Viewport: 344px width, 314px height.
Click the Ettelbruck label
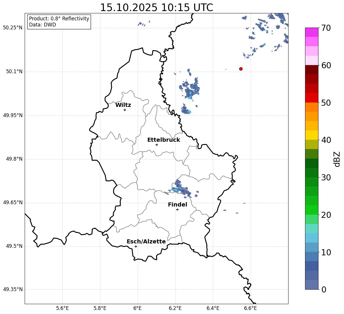tap(164, 140)
